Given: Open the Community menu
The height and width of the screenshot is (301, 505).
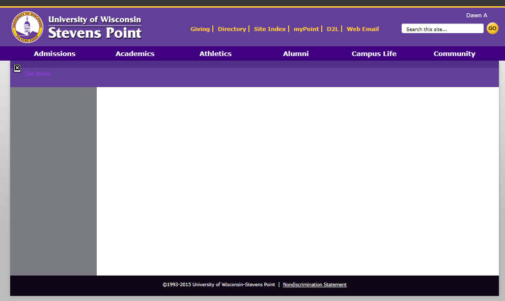Looking at the screenshot, I should [454, 53].
